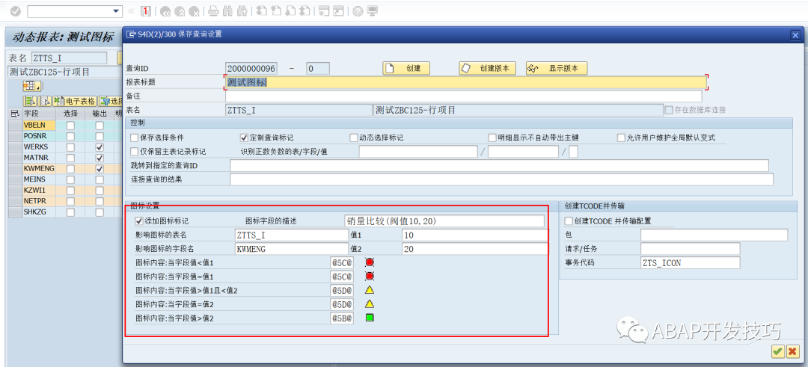This screenshot has width=808, height=367.
Task: Toggle 输出 checkbox for WERKS row
Action: 100,147
